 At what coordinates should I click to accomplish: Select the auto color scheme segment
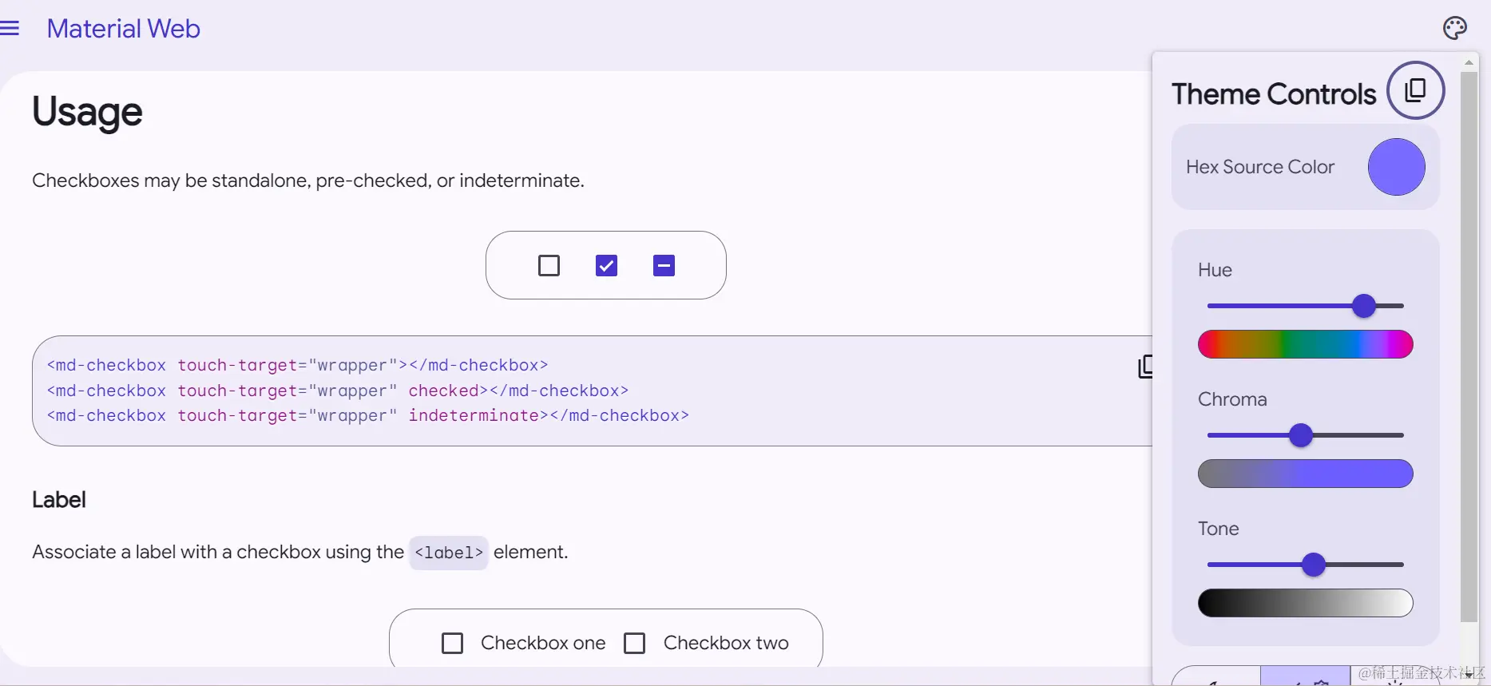[1306, 679]
